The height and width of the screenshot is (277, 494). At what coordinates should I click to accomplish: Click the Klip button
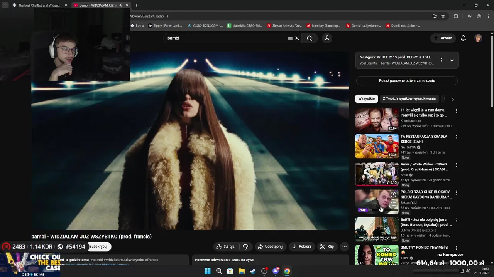tap(327, 247)
